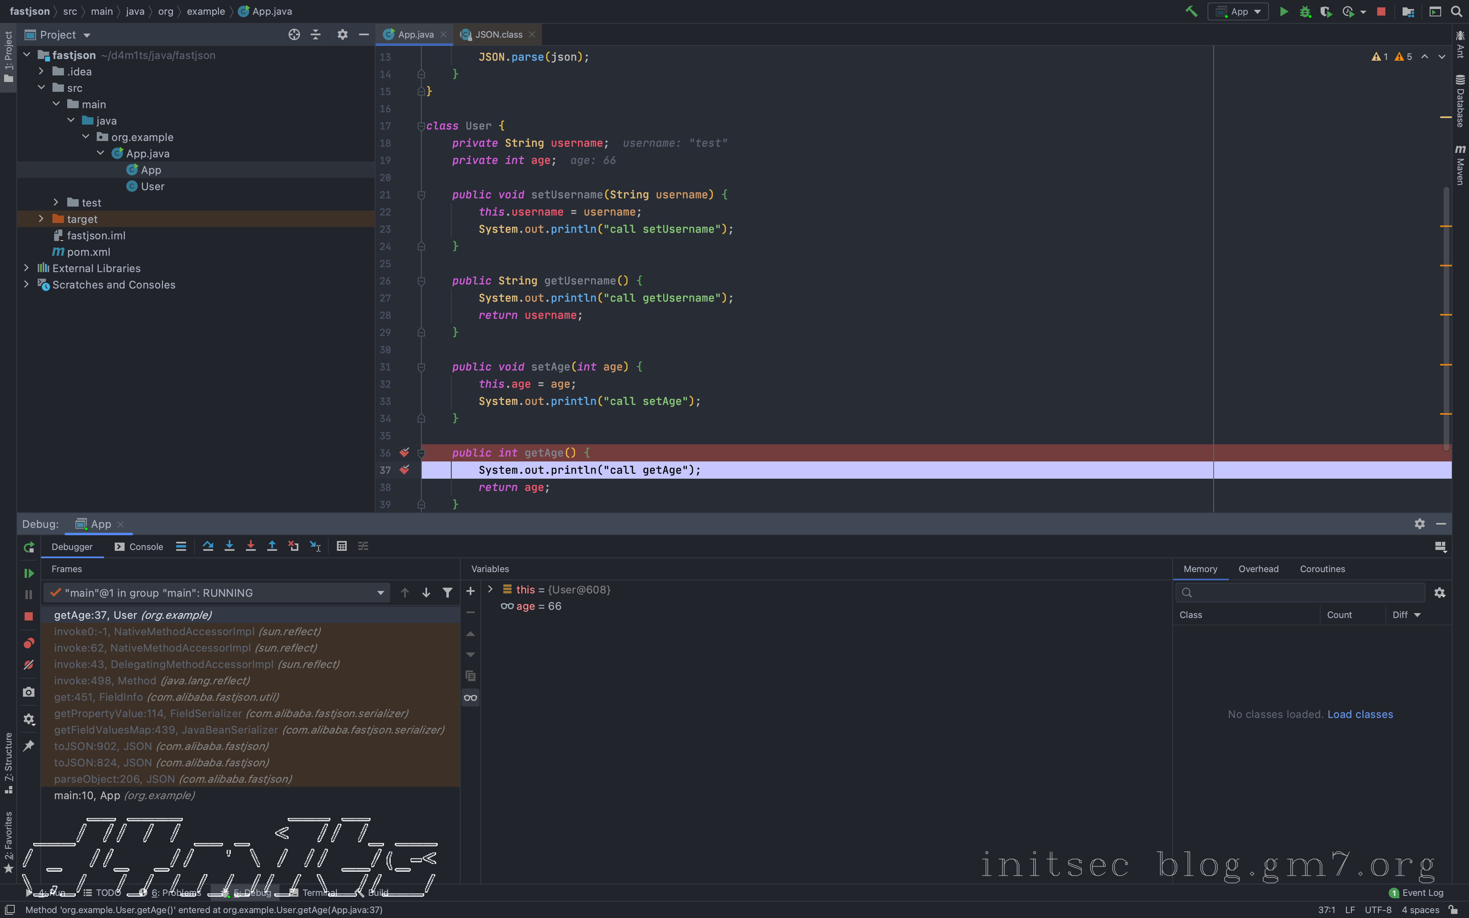Expand the target folder in project tree
The image size is (1469, 918).
[x=41, y=218]
